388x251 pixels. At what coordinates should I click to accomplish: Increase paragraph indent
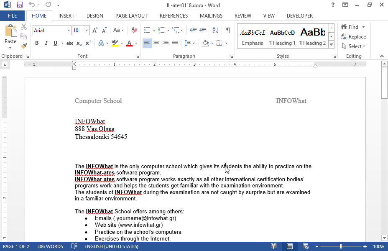pyautogui.click(x=202, y=30)
